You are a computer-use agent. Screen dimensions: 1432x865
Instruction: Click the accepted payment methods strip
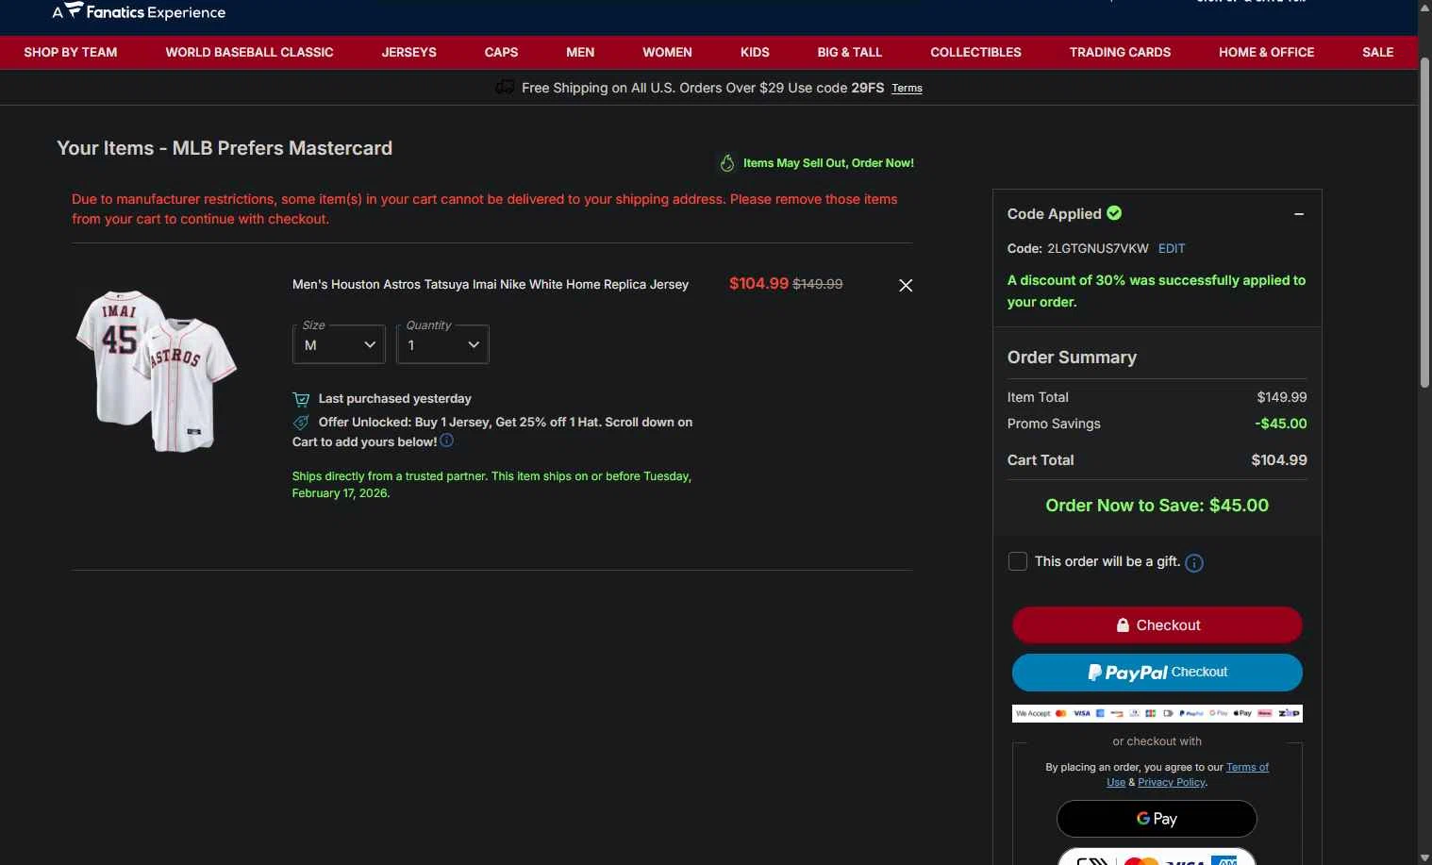tap(1157, 713)
